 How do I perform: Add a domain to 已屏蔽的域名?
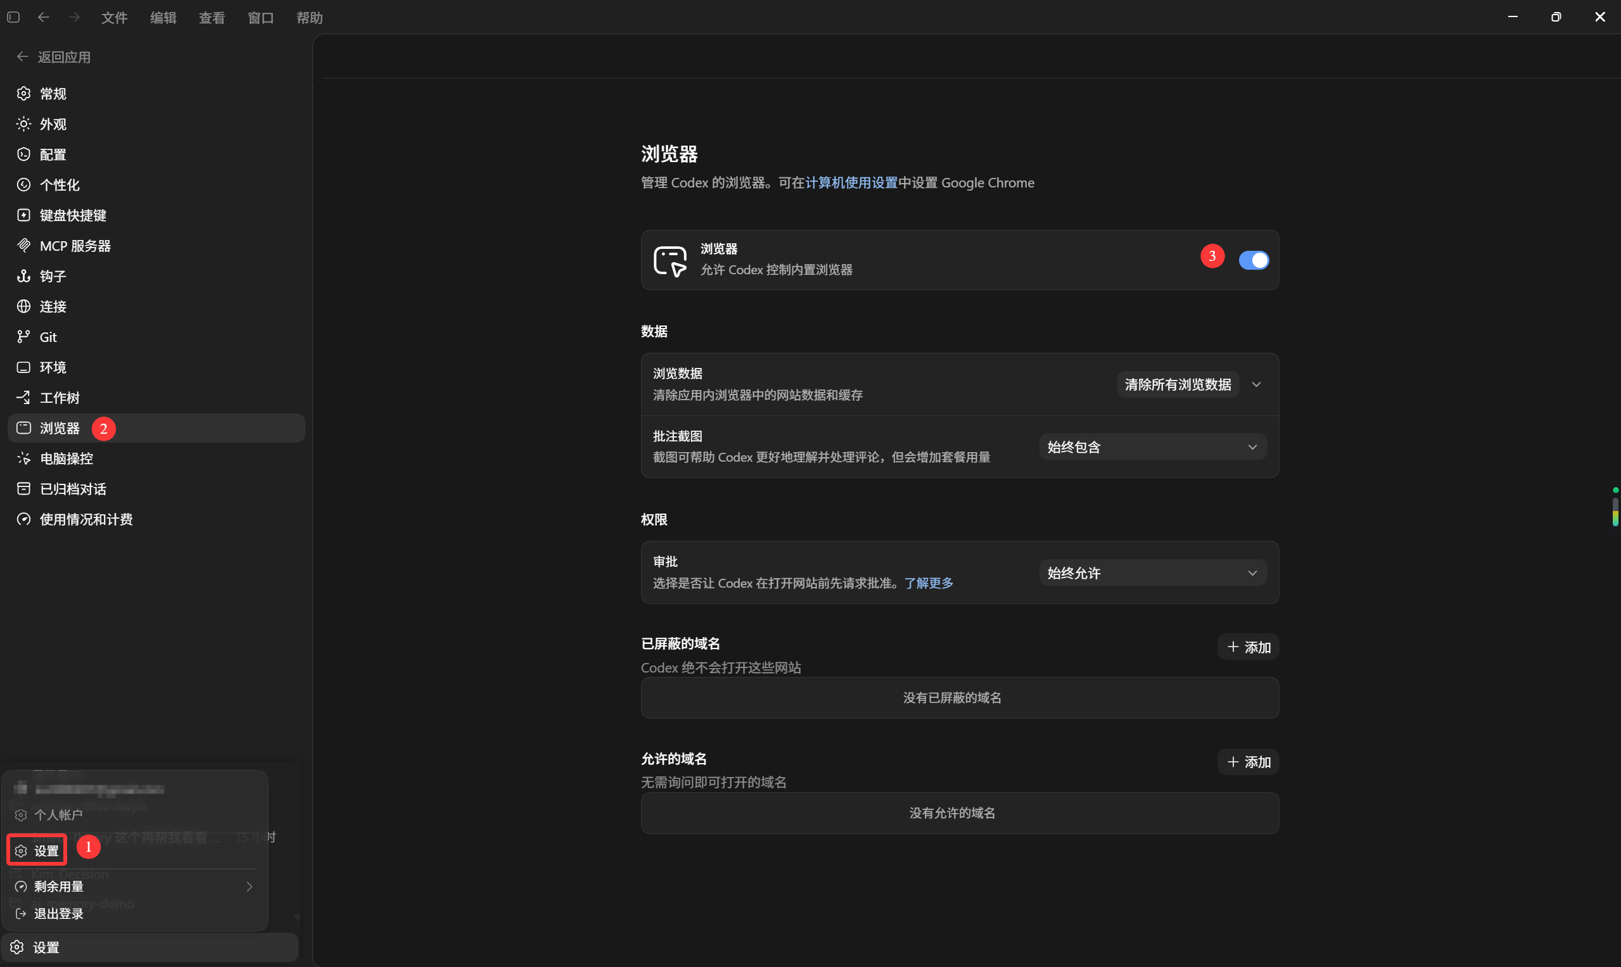coord(1248,647)
